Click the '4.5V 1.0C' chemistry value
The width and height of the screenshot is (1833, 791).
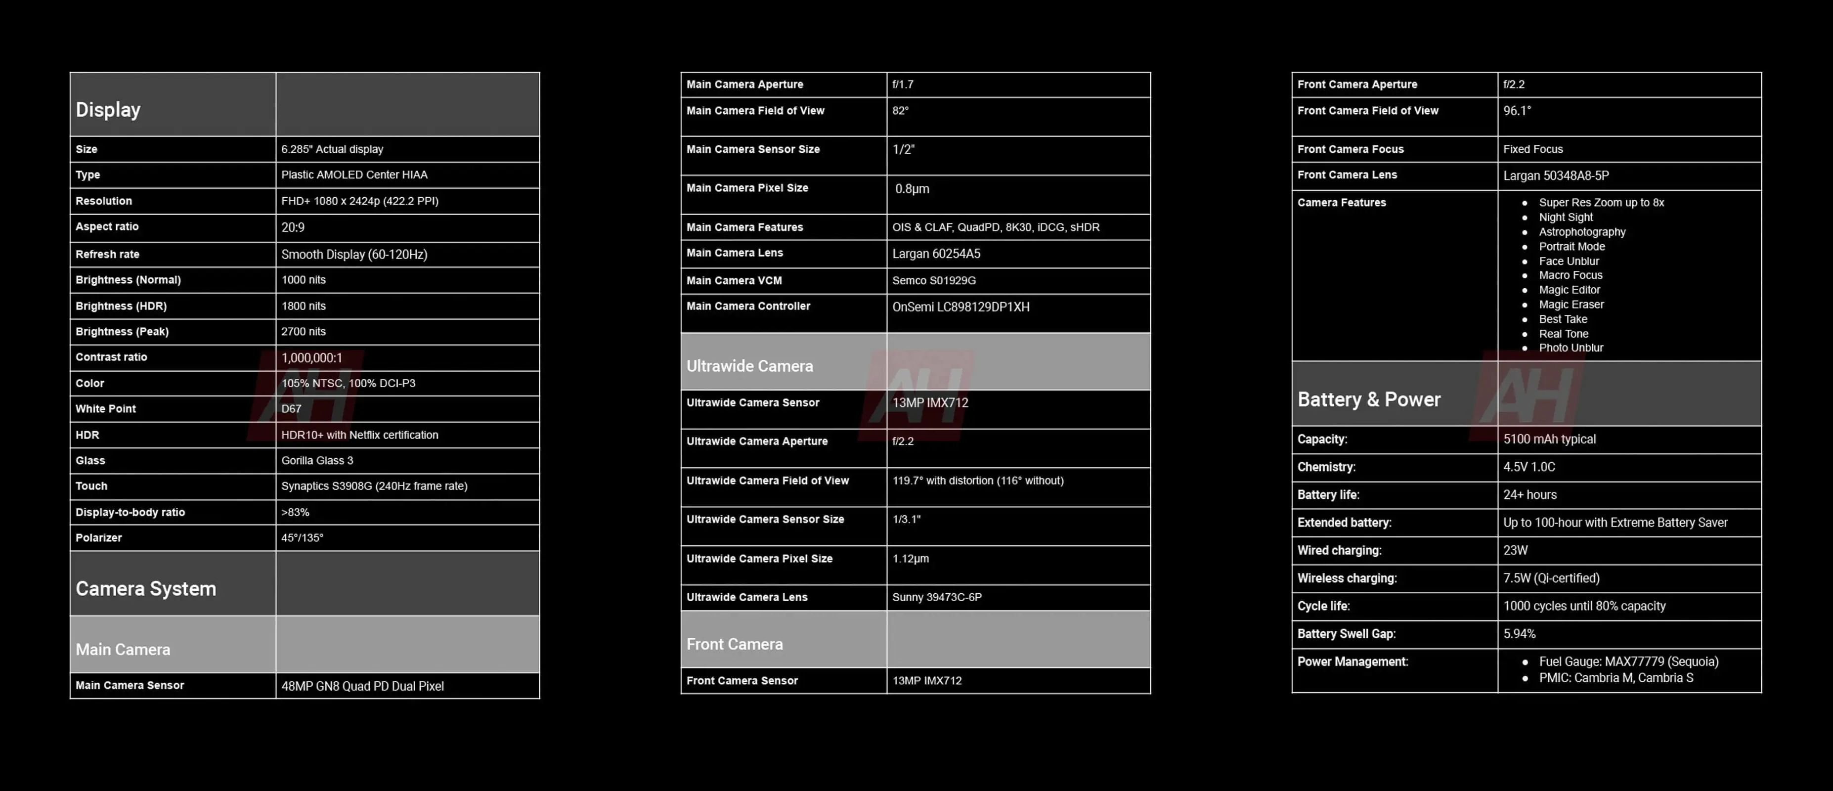click(x=1529, y=467)
